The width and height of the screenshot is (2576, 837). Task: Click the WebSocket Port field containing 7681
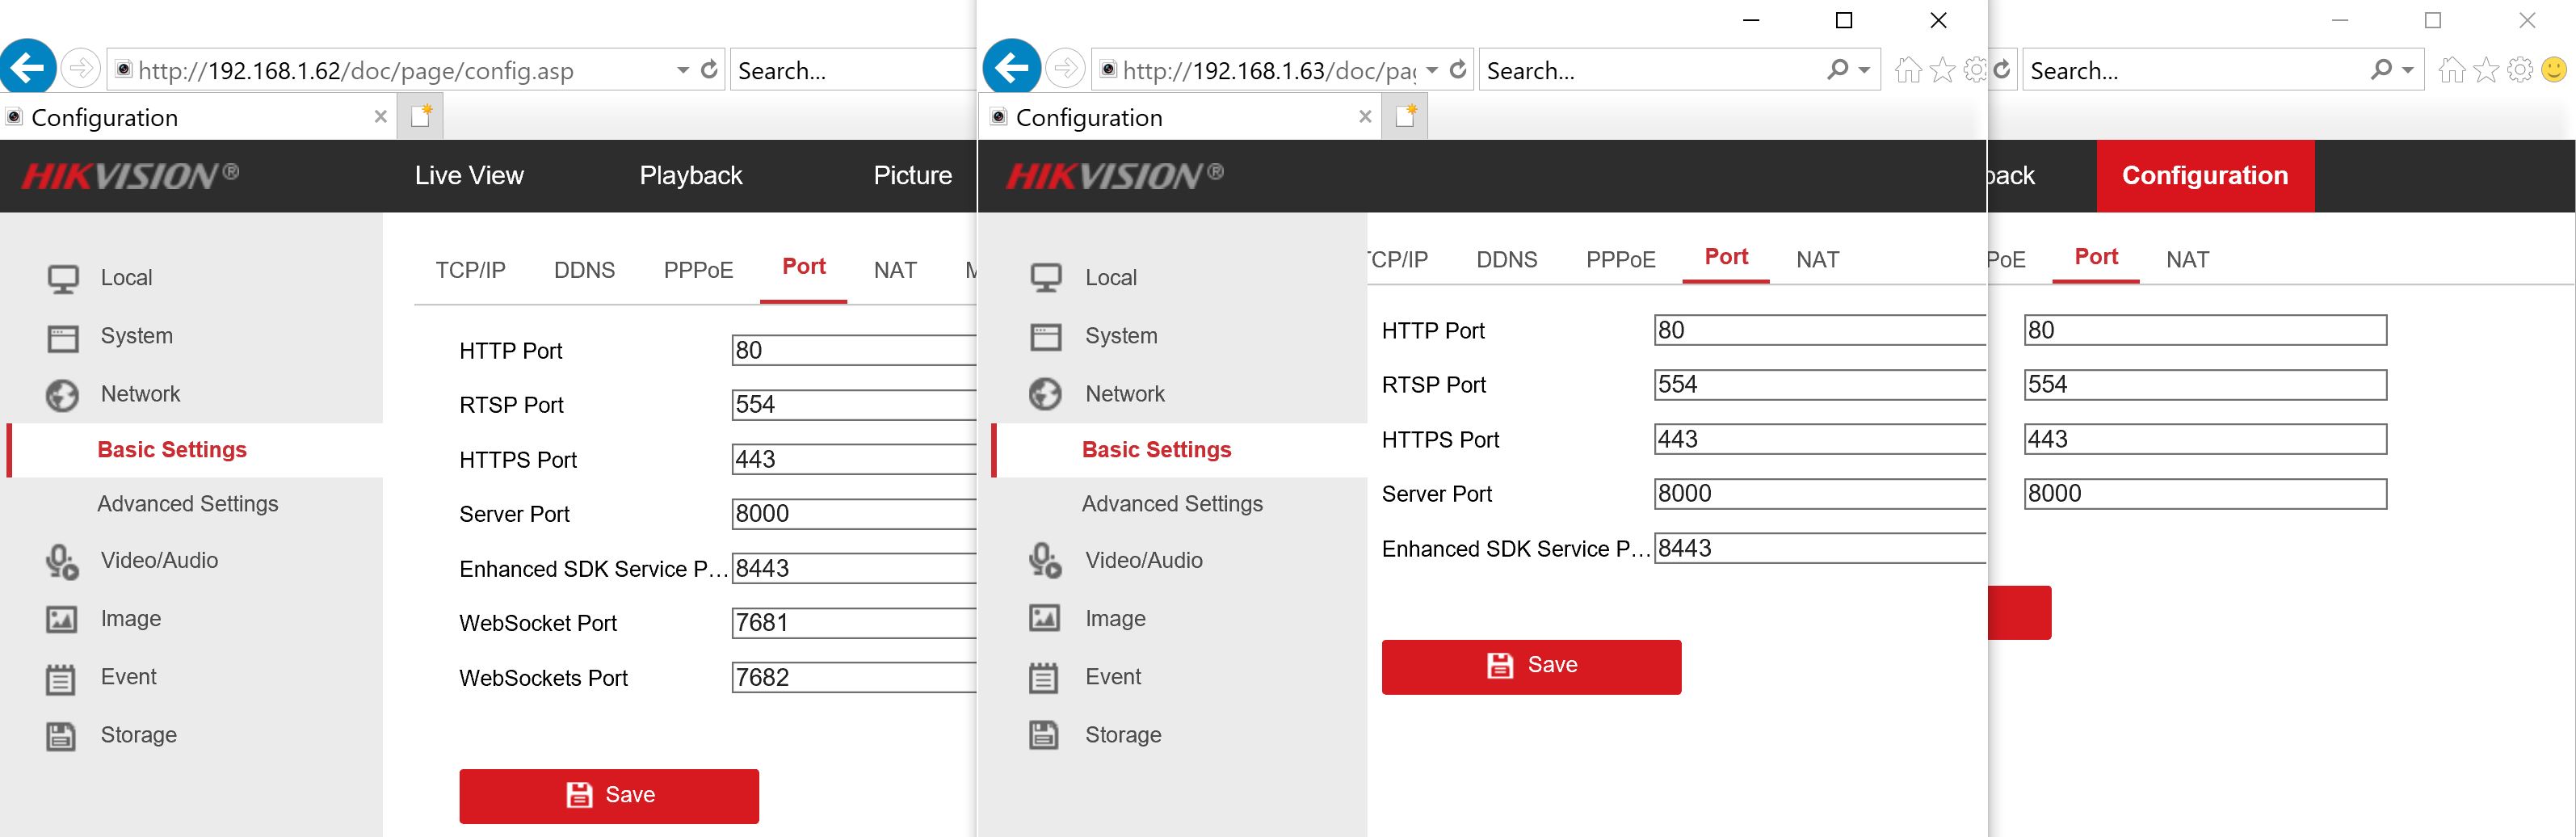click(852, 623)
